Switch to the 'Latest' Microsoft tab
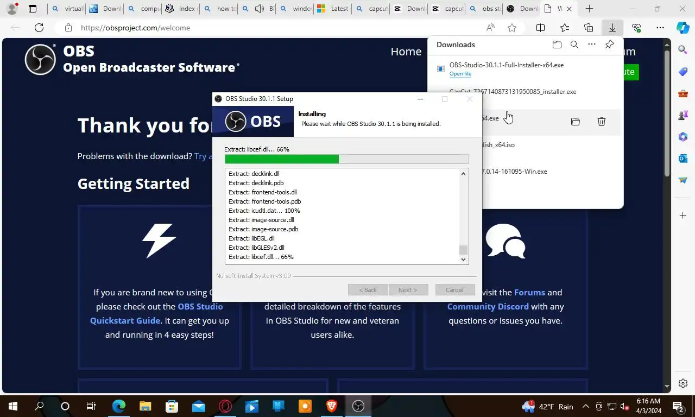This screenshot has height=417, width=695. (333, 9)
